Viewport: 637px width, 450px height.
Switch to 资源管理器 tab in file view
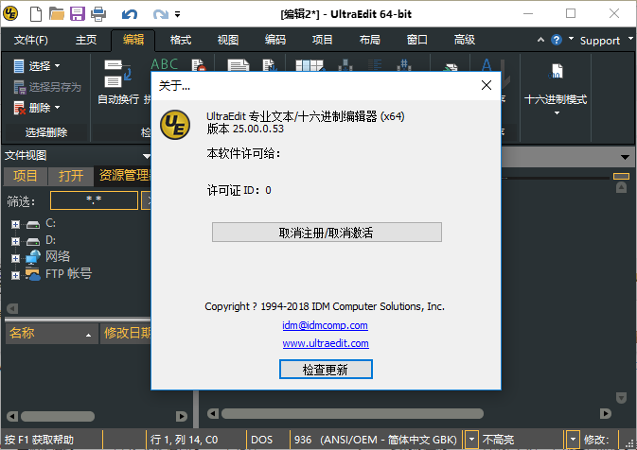124,176
